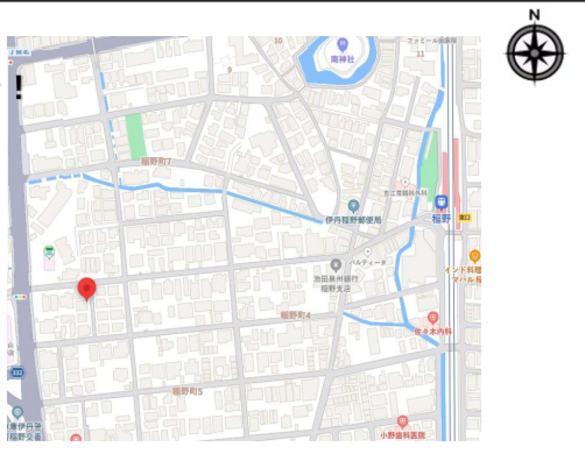
Task: Click the バルティータ place marker icon
Action: [x=368, y=252]
